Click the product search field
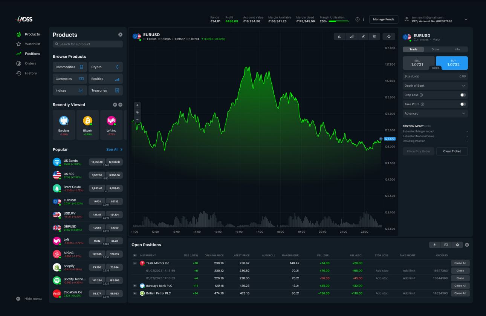The height and width of the screenshot is (316, 486). pyautogui.click(x=87, y=44)
